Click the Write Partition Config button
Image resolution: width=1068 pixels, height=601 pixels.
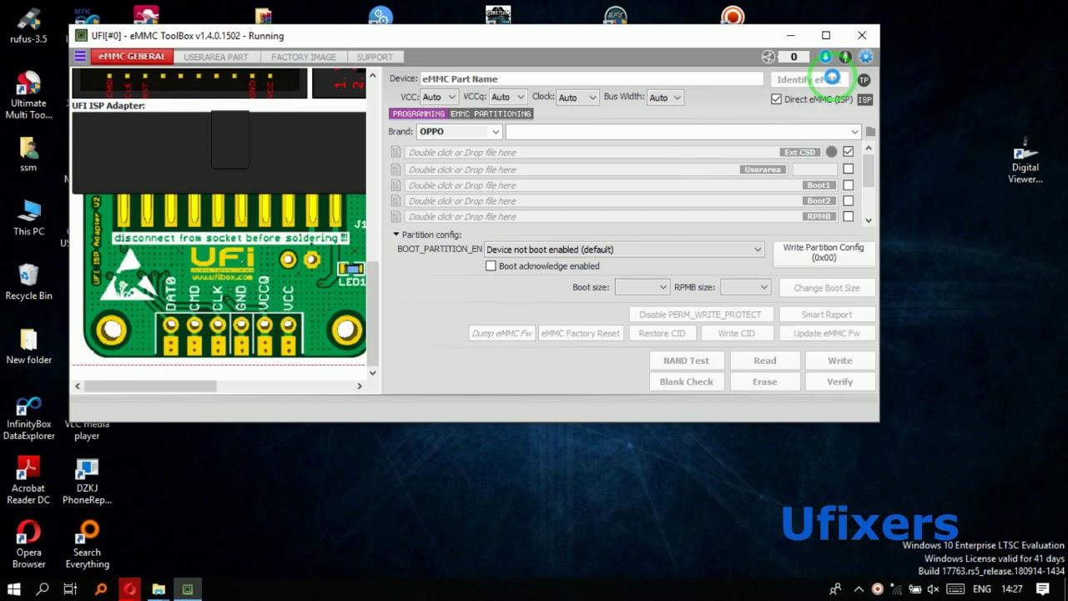pyautogui.click(x=824, y=253)
